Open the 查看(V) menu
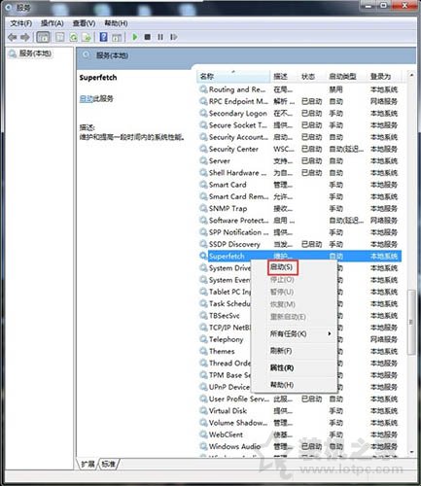The image size is (421, 486). pyautogui.click(x=84, y=23)
